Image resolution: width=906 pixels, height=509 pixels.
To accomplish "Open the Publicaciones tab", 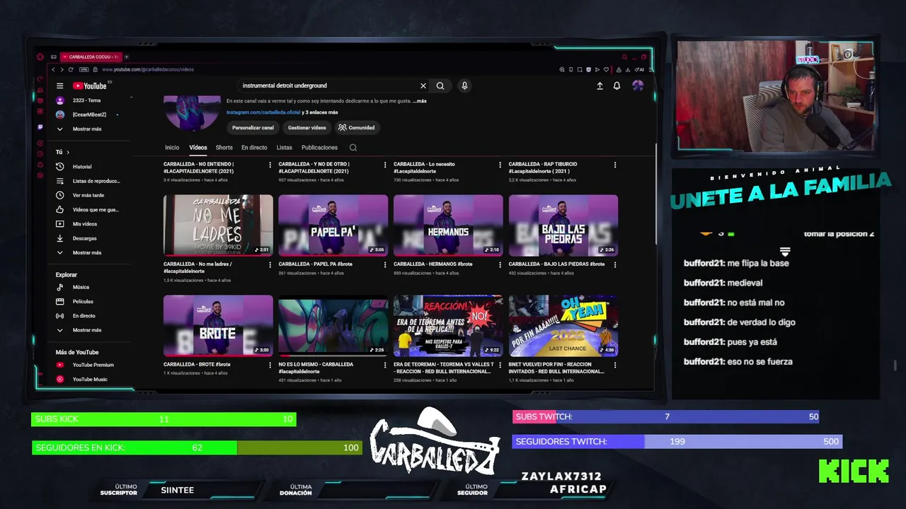I will pos(319,148).
